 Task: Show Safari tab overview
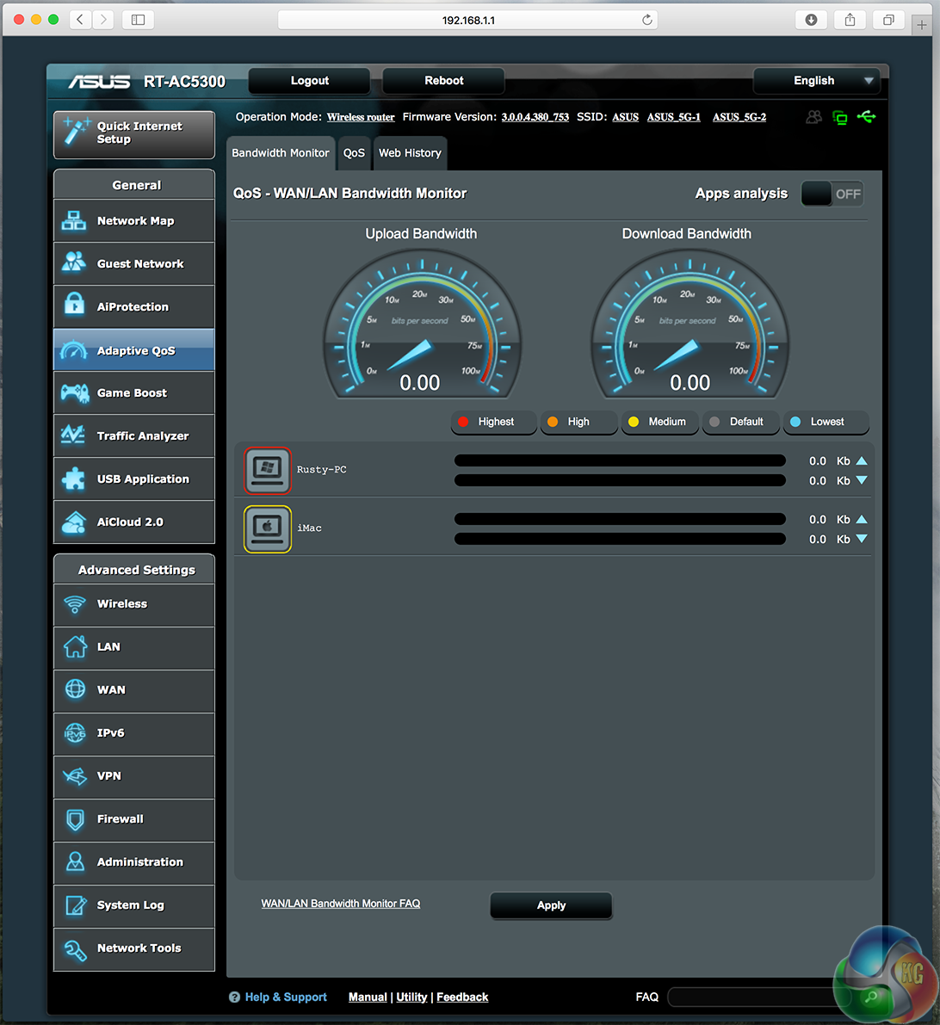click(x=888, y=20)
